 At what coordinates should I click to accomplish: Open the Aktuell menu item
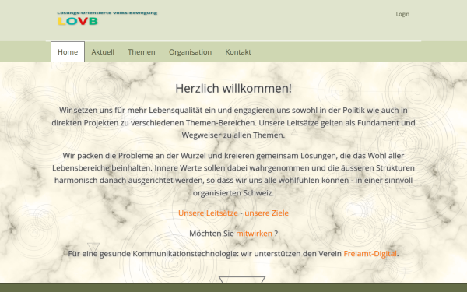[103, 52]
